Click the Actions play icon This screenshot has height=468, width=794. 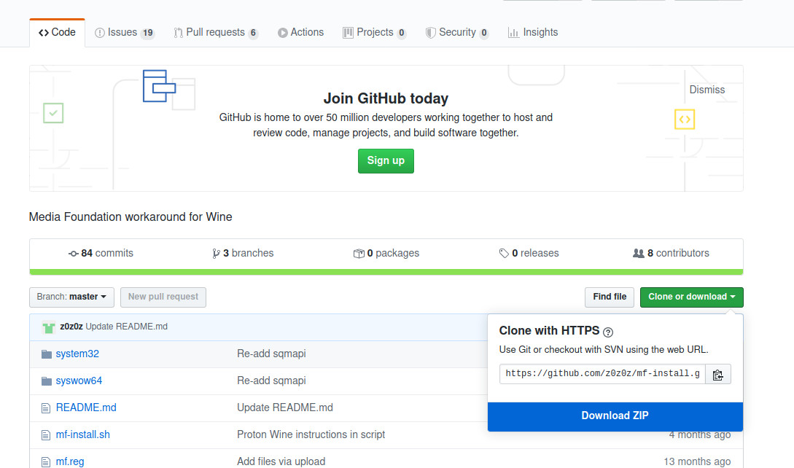pos(283,33)
